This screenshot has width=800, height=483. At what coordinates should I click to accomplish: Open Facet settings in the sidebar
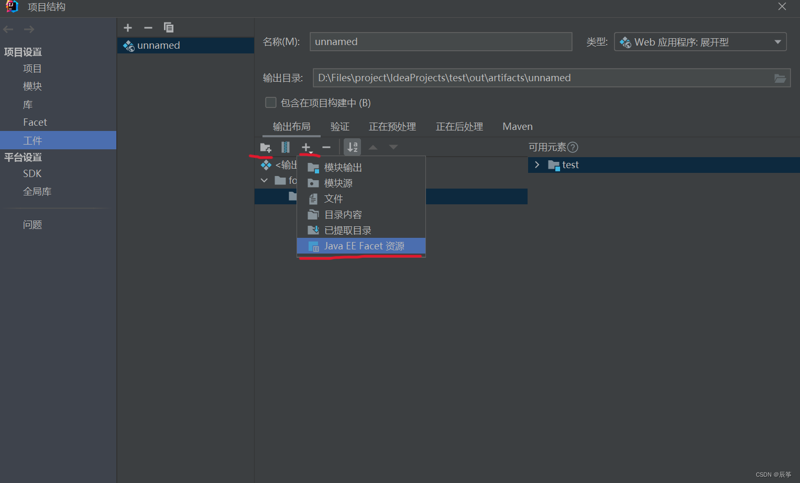point(35,122)
